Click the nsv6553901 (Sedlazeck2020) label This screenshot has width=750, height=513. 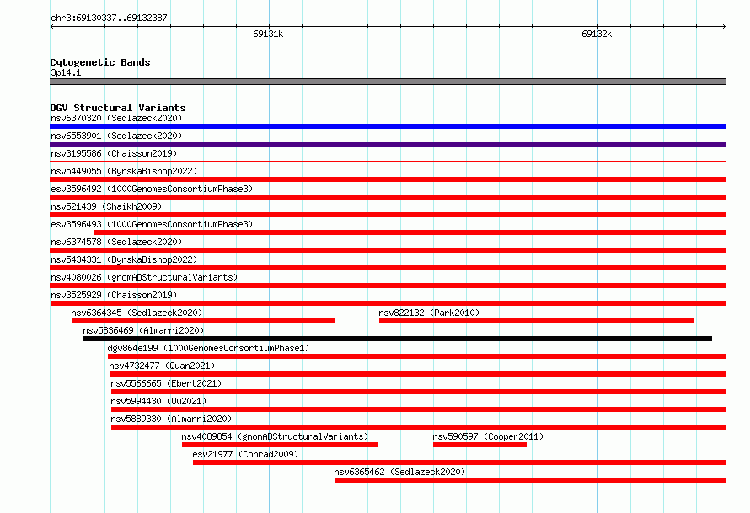pyautogui.click(x=116, y=136)
